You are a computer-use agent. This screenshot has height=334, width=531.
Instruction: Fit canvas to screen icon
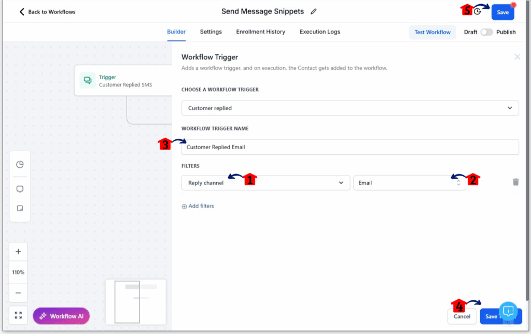(x=18, y=315)
